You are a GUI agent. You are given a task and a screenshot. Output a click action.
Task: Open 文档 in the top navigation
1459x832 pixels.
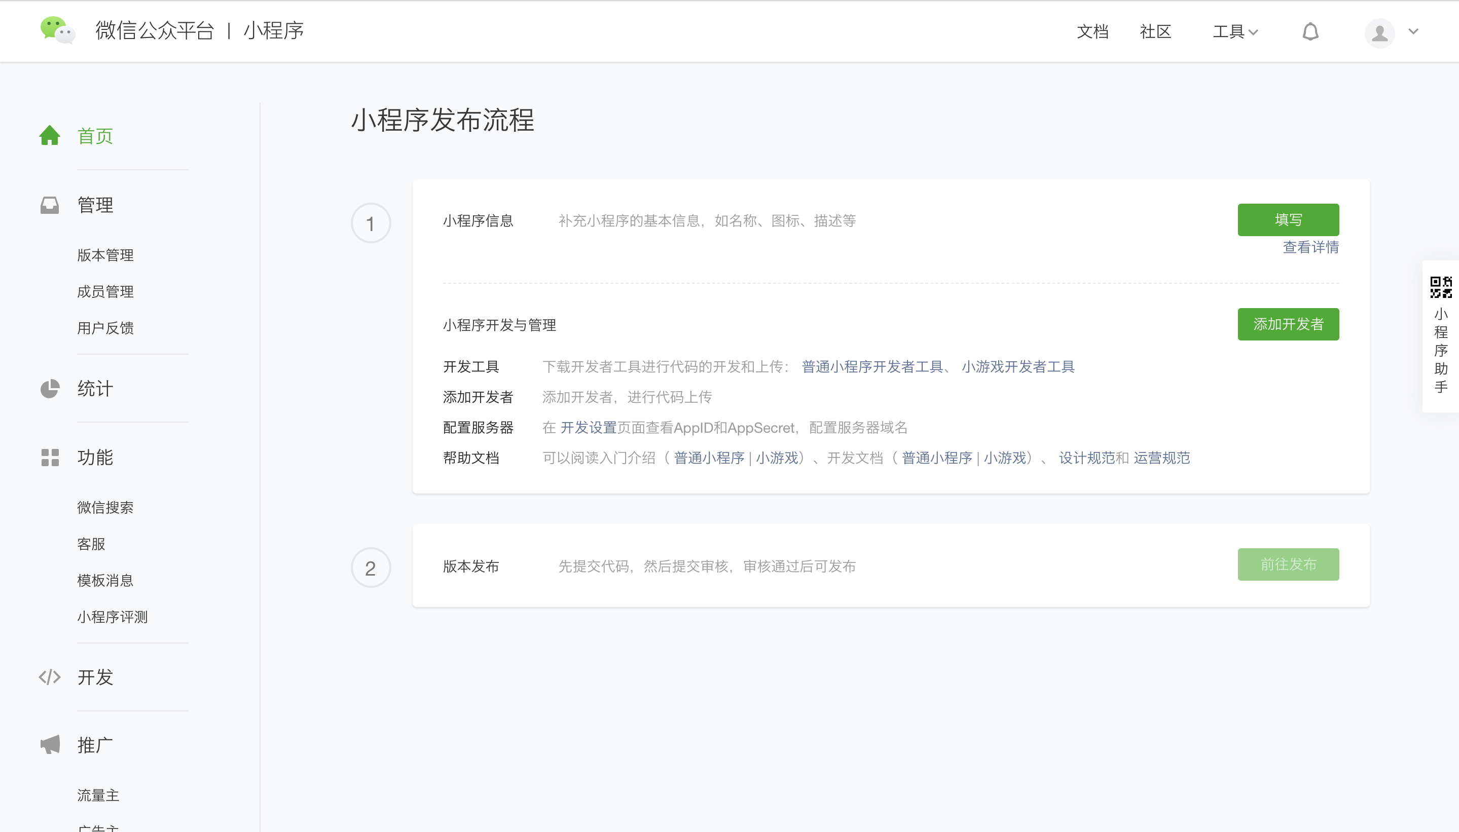(x=1092, y=31)
